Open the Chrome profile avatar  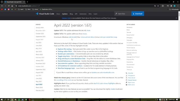174,6
